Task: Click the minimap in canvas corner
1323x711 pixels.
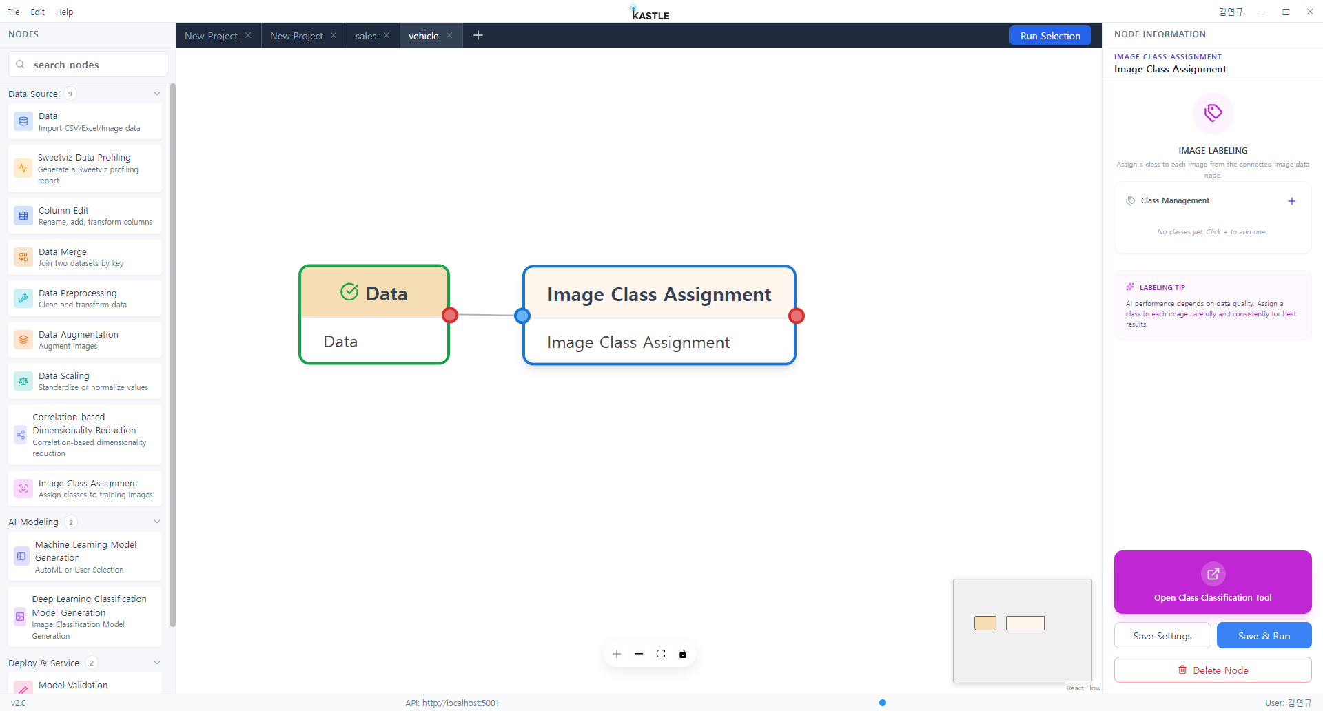Action: point(1023,631)
